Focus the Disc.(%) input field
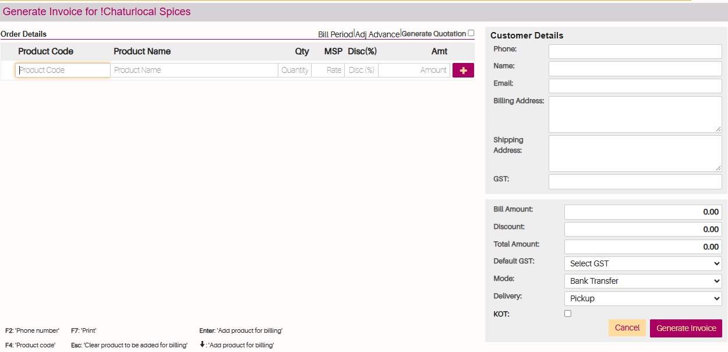 click(x=361, y=70)
